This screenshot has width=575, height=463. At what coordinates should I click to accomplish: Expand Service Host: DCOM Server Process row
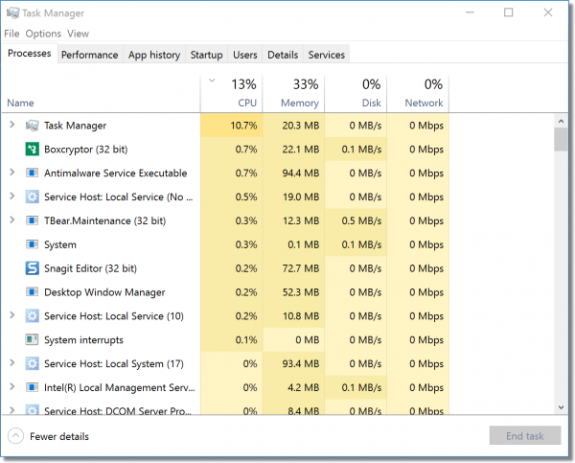[x=12, y=410]
